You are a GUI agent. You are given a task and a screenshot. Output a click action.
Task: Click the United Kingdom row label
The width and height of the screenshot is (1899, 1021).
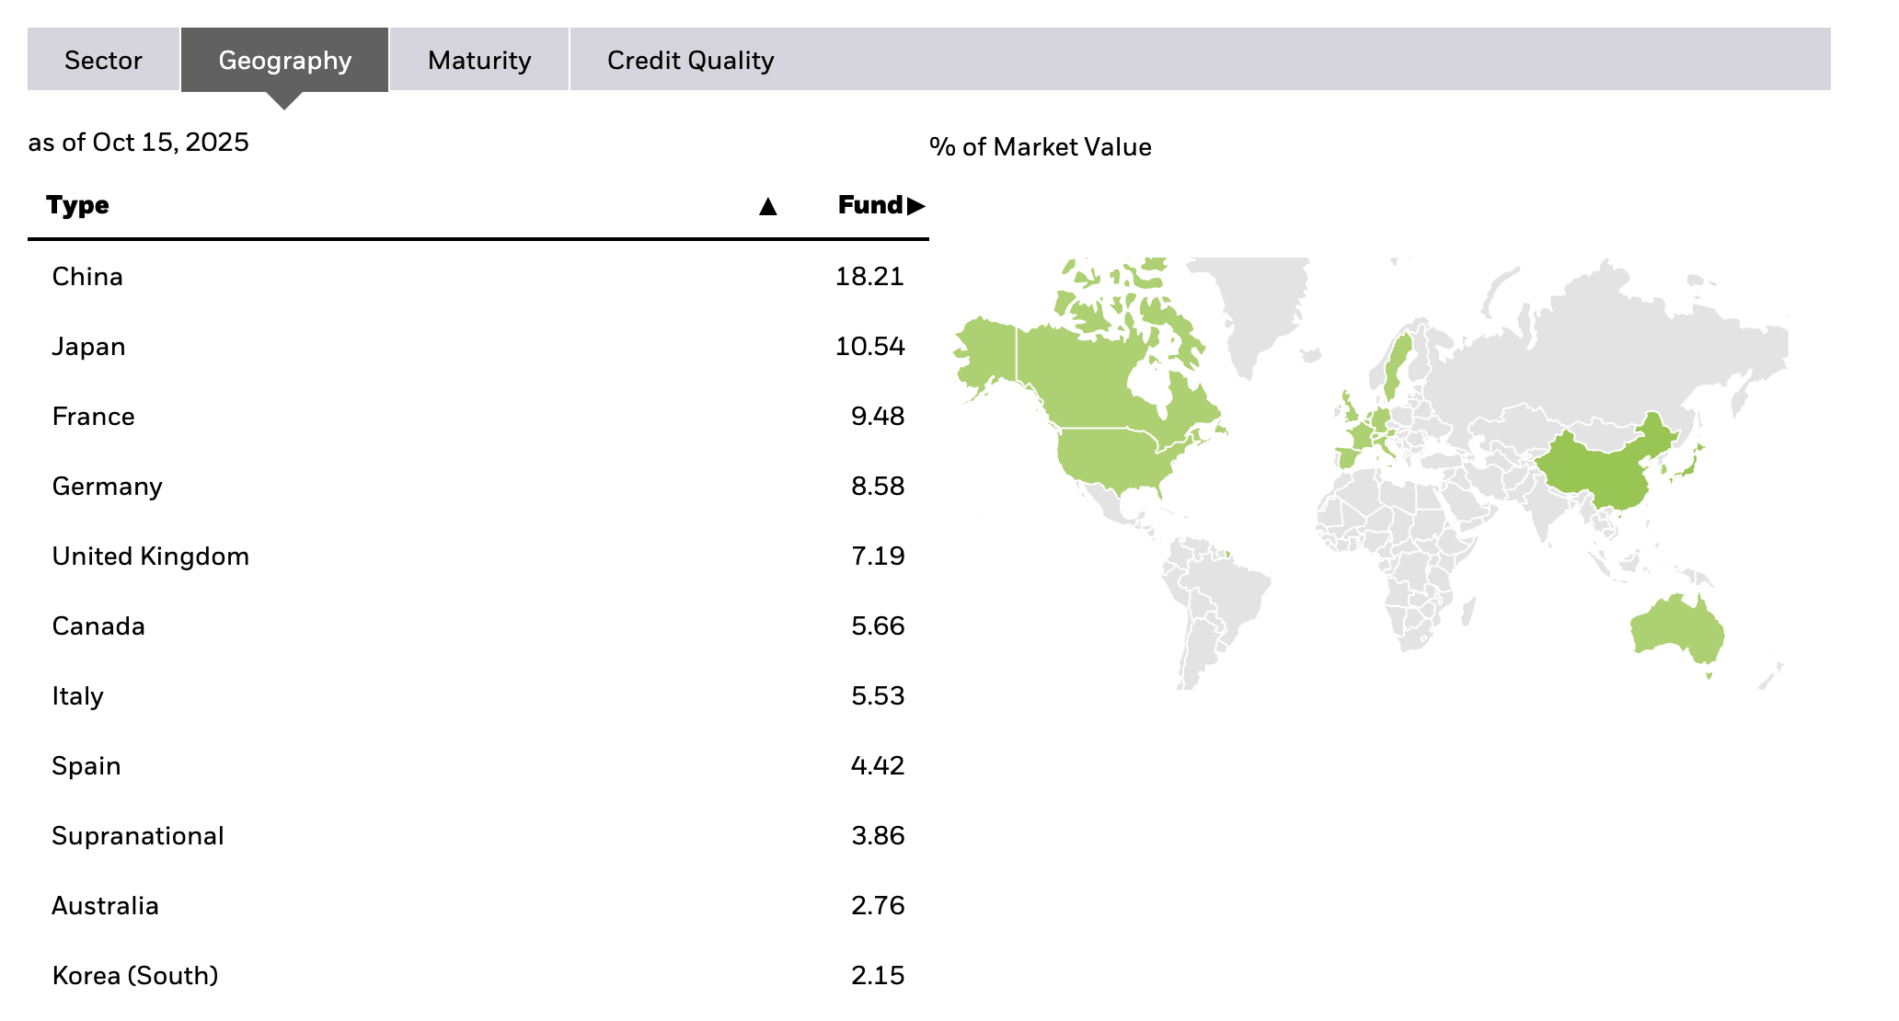(x=151, y=556)
